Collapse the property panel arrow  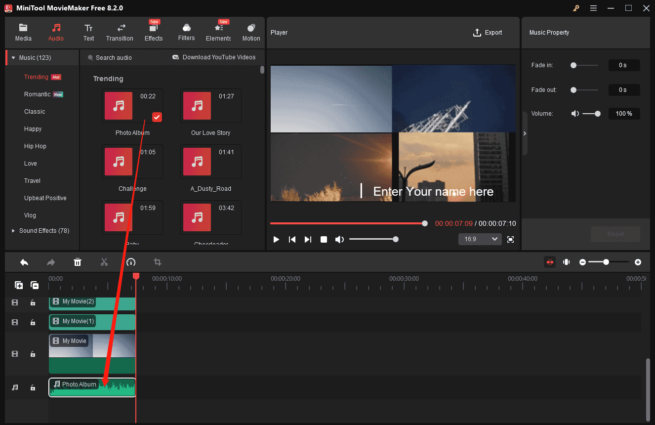click(525, 133)
